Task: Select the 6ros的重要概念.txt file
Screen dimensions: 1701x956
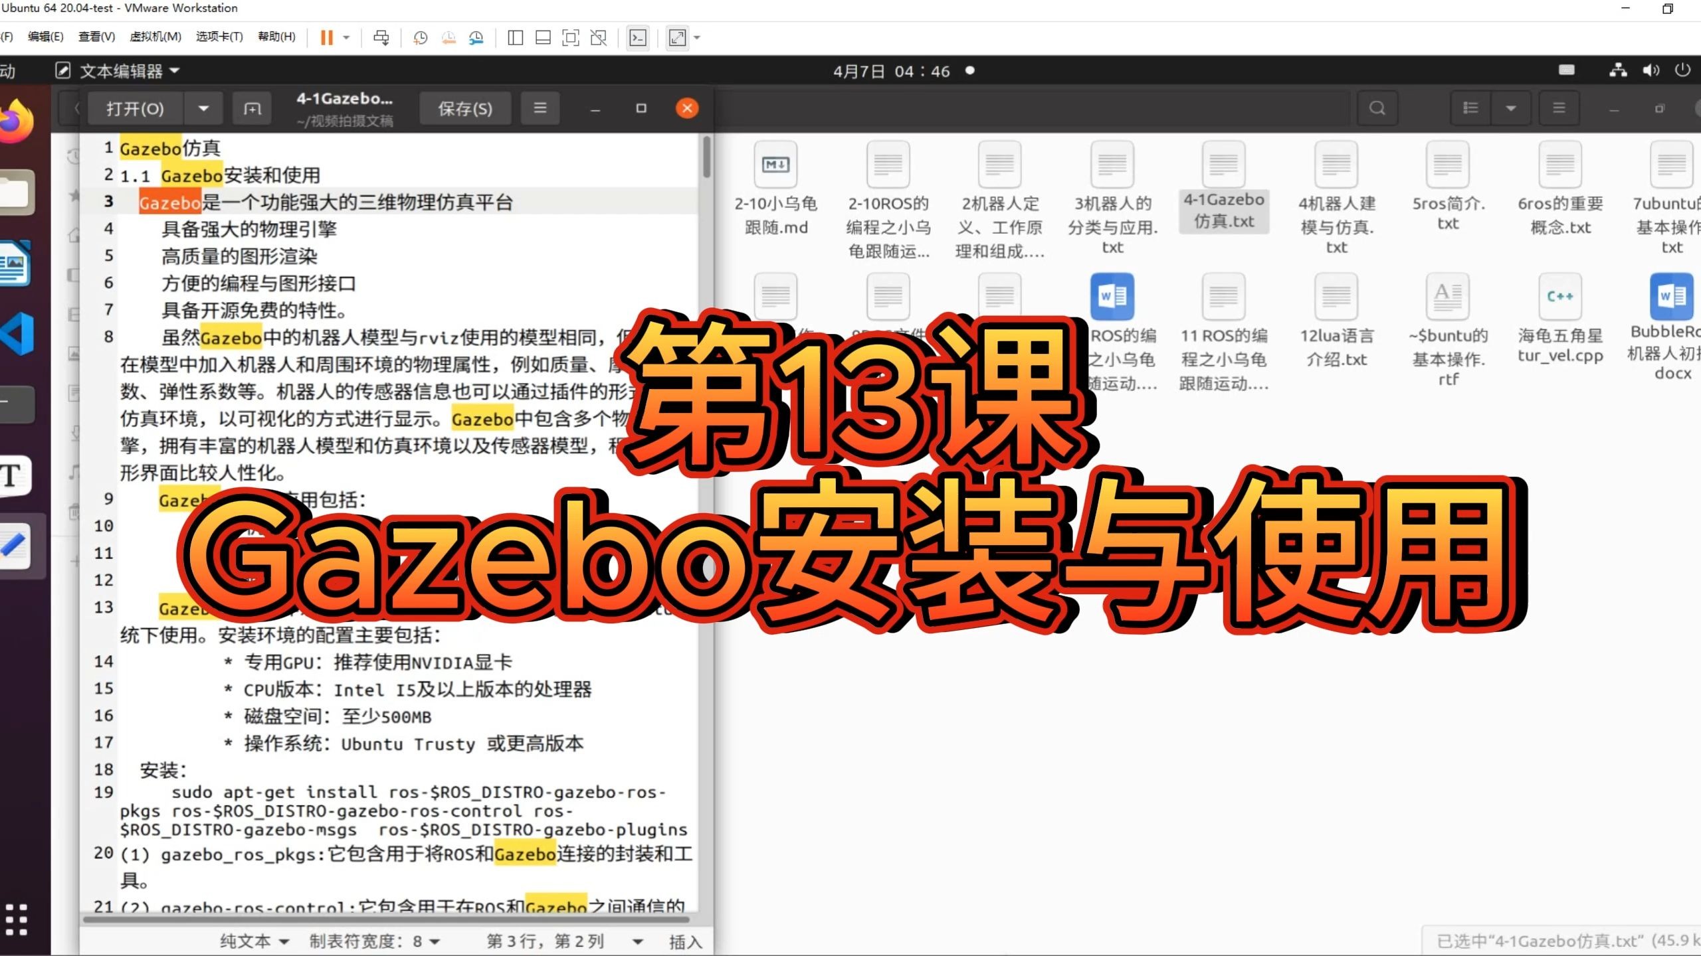Action: tap(1560, 189)
